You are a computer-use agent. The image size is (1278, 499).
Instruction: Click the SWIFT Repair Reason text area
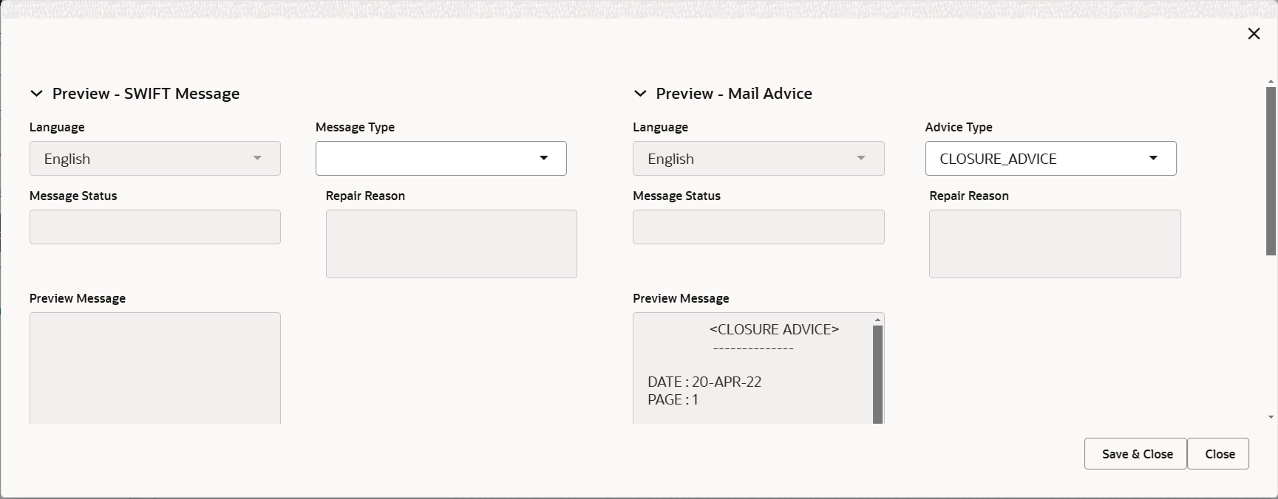click(x=452, y=244)
